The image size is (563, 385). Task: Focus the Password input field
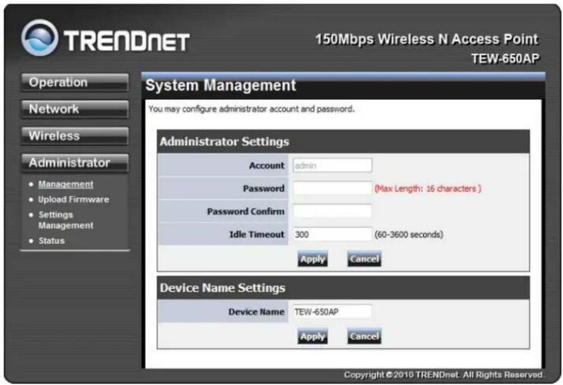(x=332, y=189)
